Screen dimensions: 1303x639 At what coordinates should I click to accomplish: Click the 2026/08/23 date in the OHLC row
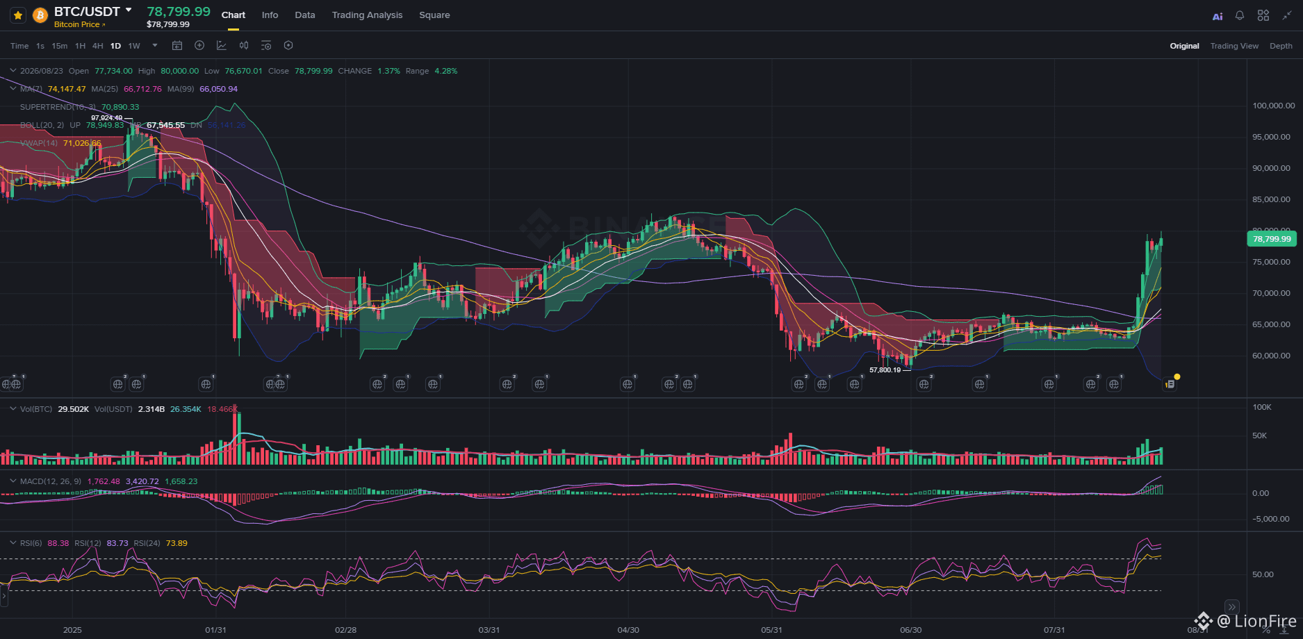[42, 71]
